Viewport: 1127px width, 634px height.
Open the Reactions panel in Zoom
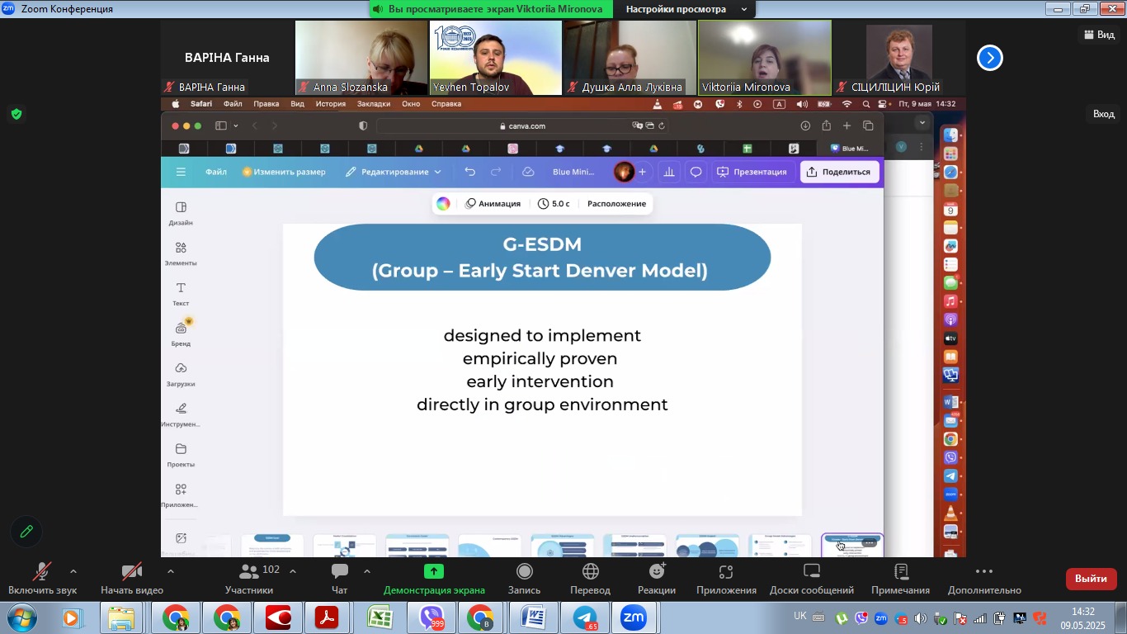point(656,578)
